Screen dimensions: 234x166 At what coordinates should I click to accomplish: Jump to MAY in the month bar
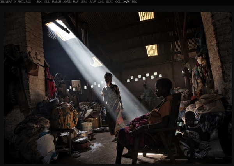click(76, 2)
